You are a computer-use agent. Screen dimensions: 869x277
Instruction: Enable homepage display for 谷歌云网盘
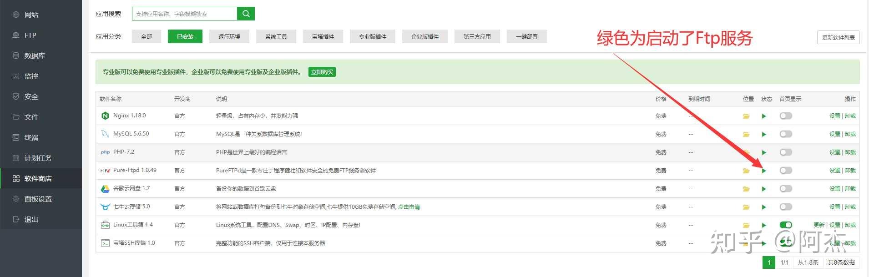point(786,189)
